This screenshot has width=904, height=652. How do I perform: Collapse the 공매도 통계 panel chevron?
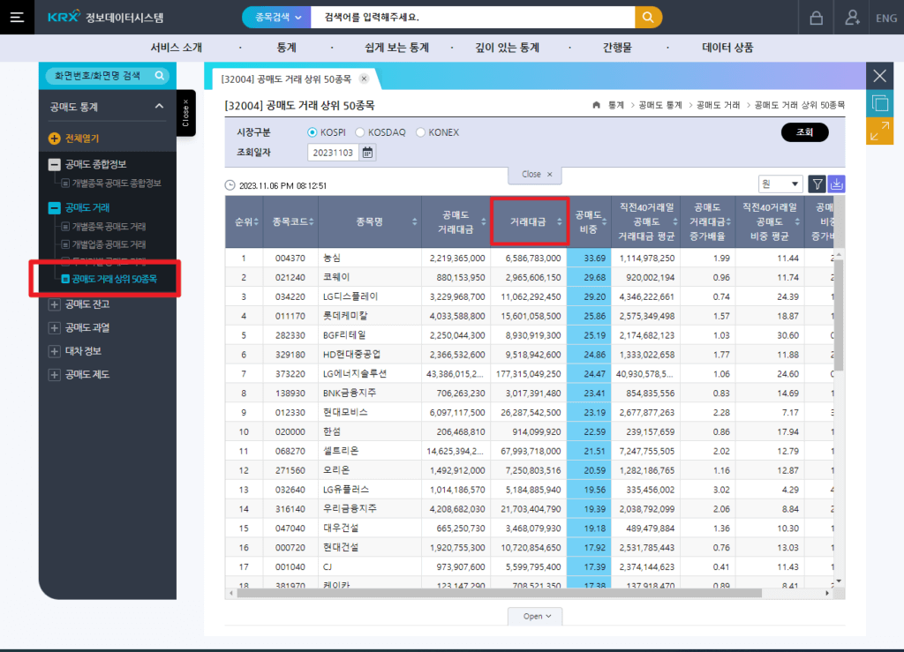pyautogui.click(x=159, y=107)
